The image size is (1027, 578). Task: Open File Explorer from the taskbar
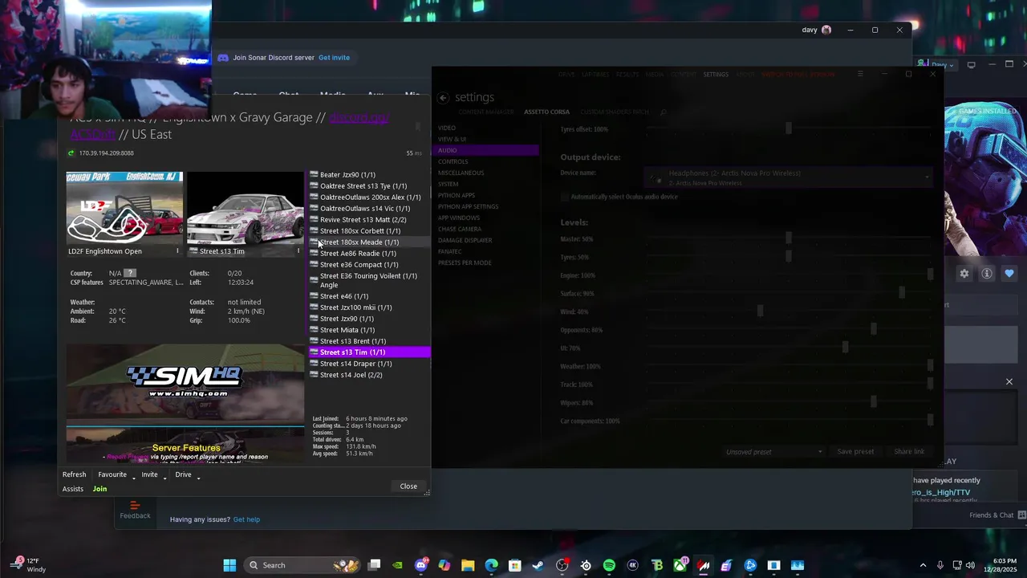coord(468,565)
